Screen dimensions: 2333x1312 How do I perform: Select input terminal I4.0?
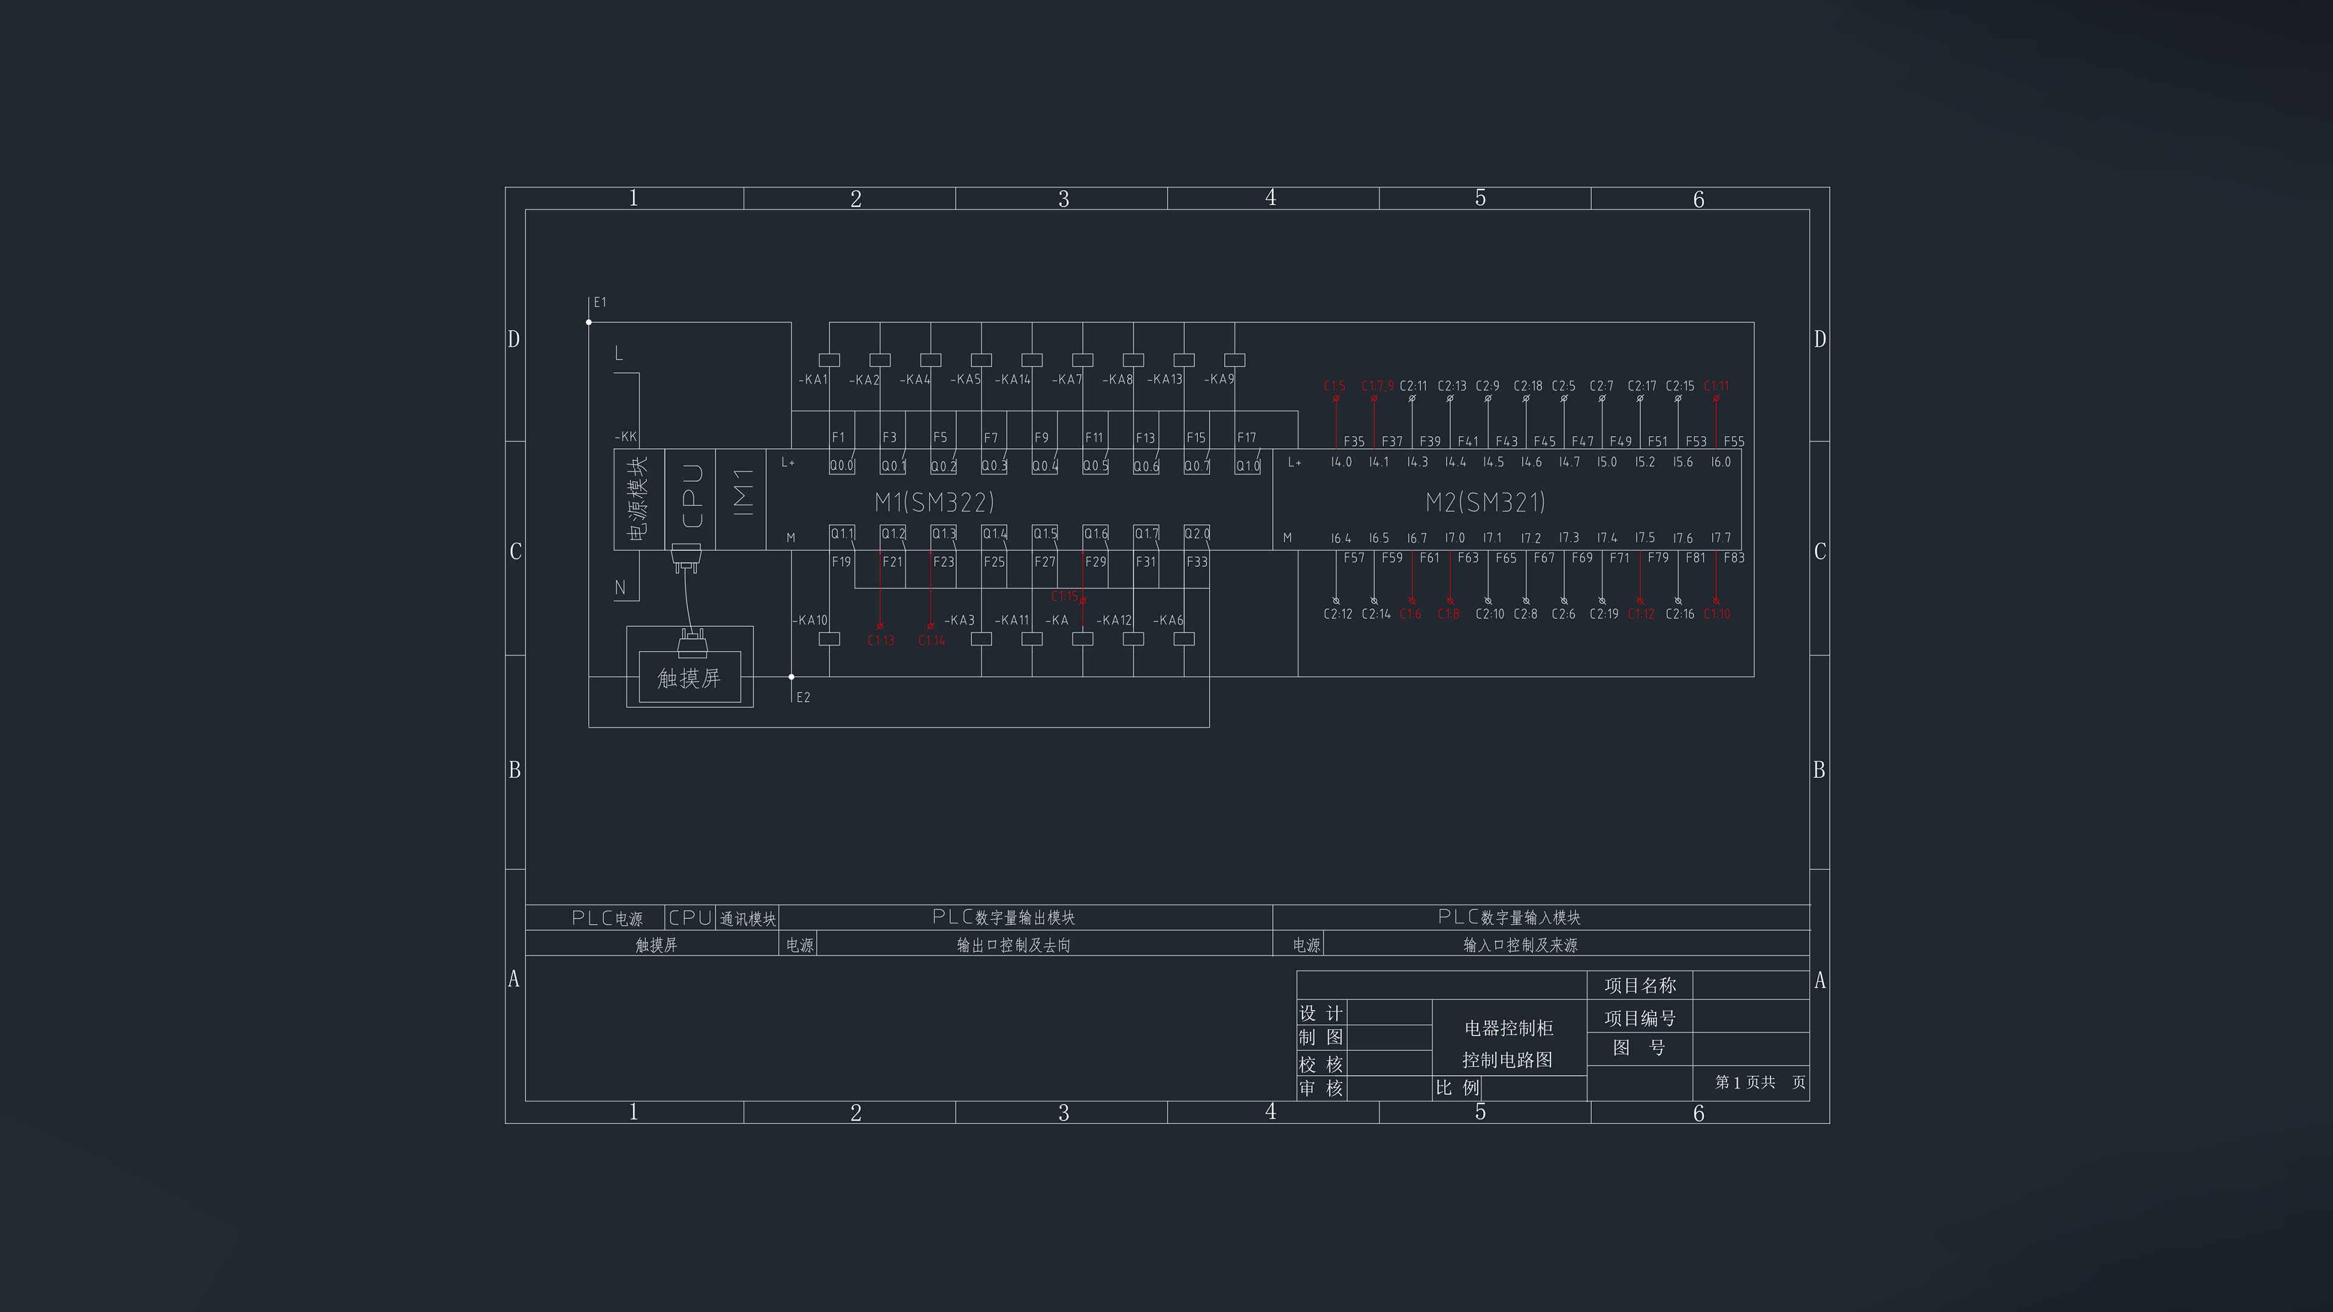(1340, 462)
